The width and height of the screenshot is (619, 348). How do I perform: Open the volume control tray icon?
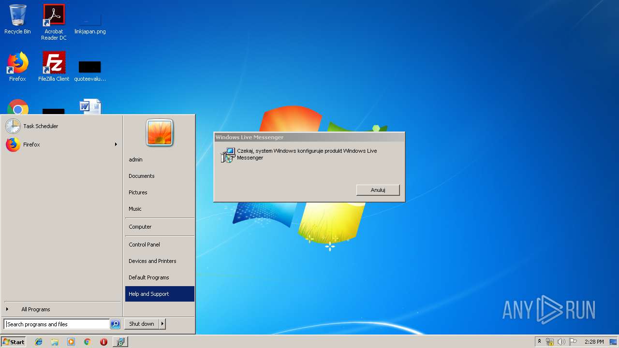[561, 342]
